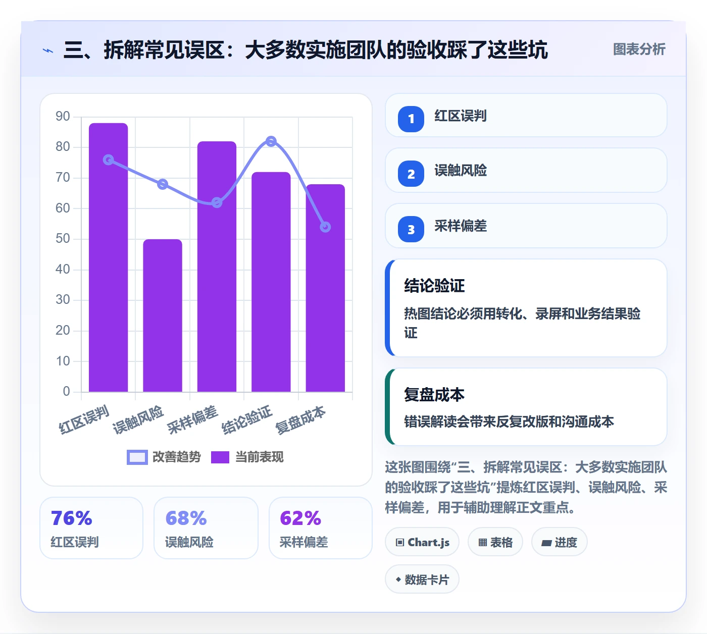Open the 结论验证 card
Image resolution: width=707 pixels, height=634 pixels.
526,308
